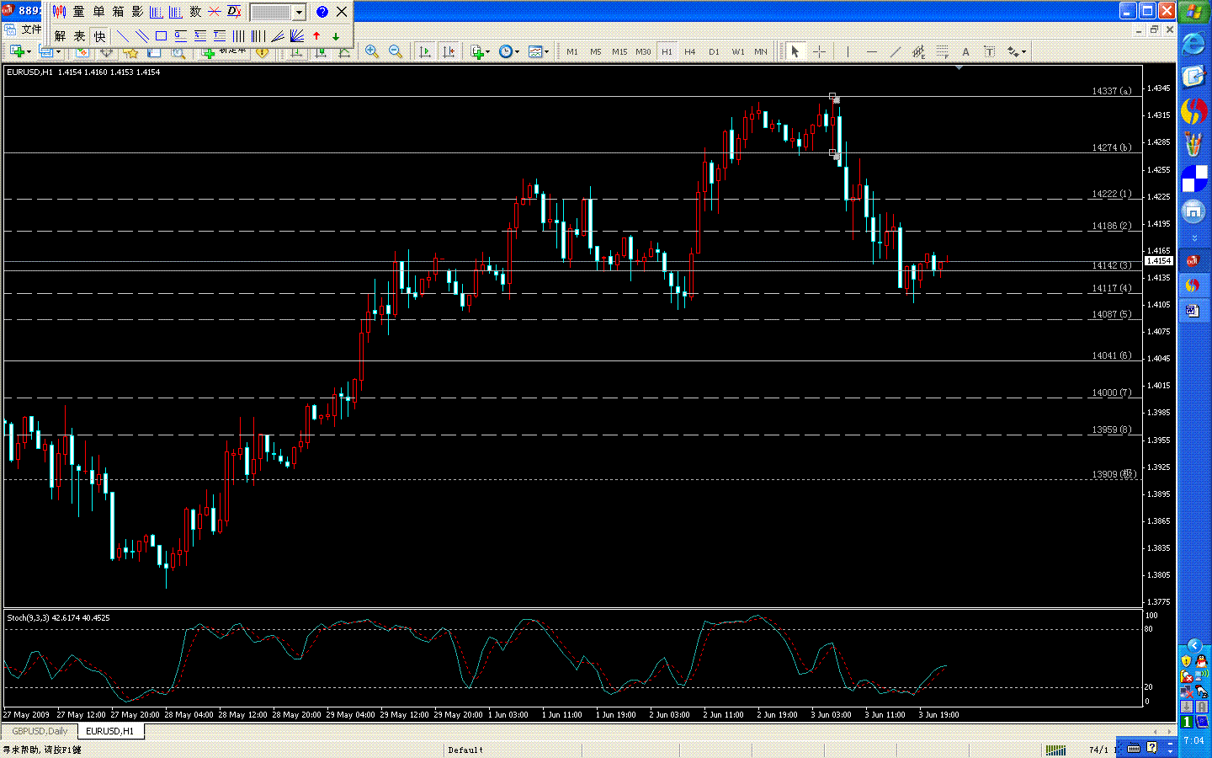Restore the inner chart window
1212x758 pixels.
(1155, 29)
